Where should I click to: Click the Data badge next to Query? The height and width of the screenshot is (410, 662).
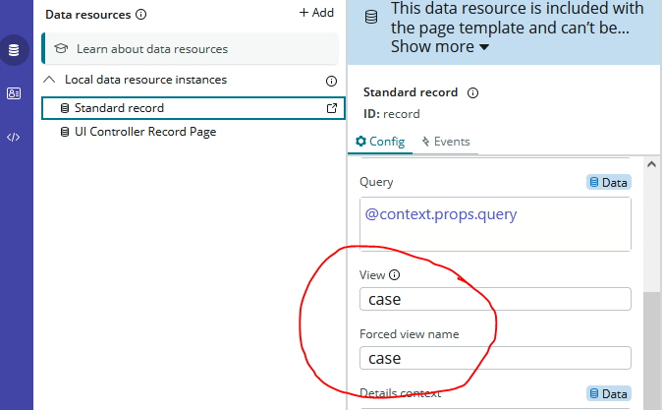[x=609, y=182]
